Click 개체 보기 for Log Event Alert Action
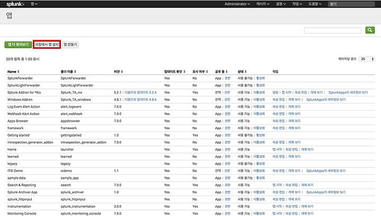The image size is (381, 216). pyautogui.click(x=294, y=106)
